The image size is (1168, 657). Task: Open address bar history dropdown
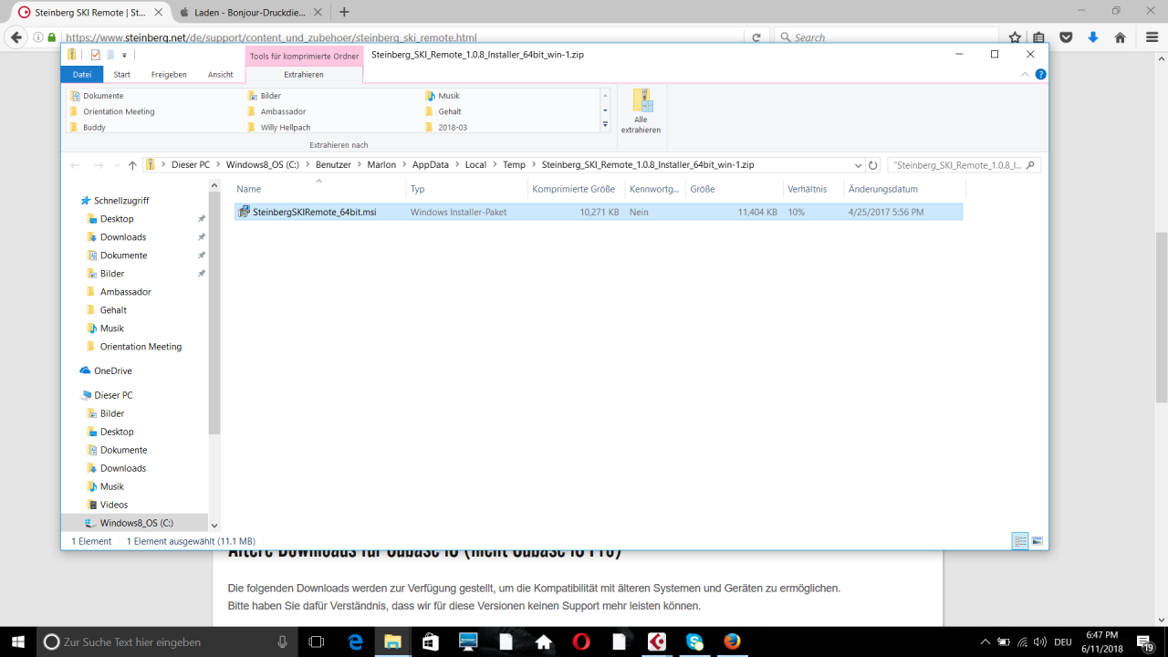[858, 165]
